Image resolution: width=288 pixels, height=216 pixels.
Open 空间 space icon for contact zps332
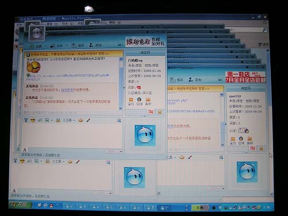coord(241,141)
